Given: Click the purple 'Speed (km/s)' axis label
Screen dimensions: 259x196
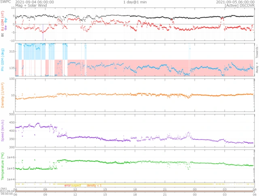Looking at the screenshot, I should pyautogui.click(x=2, y=131).
